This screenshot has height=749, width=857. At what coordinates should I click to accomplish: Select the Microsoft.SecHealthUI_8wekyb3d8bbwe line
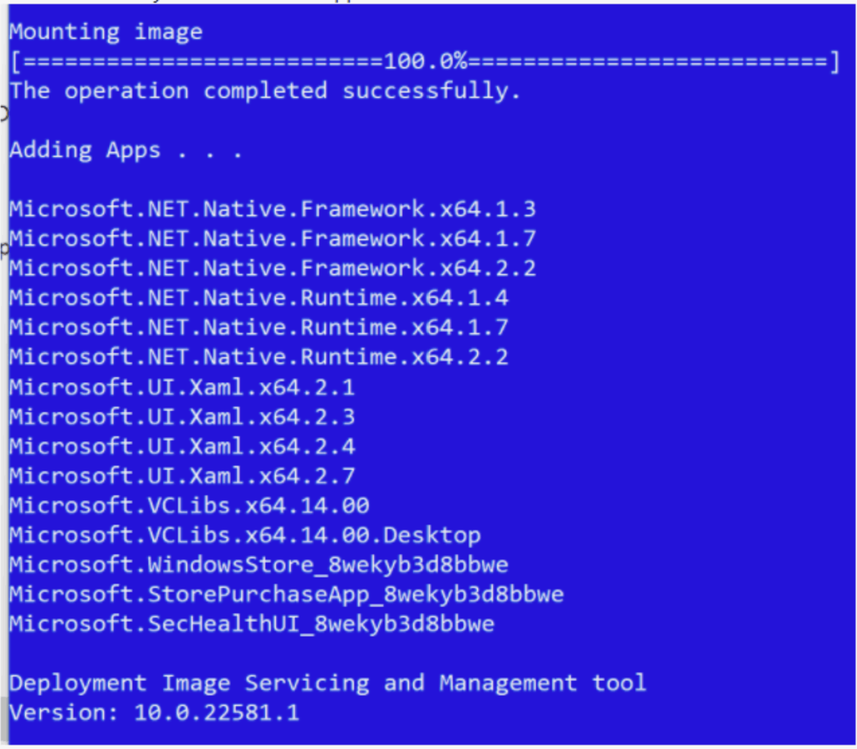click(x=252, y=623)
